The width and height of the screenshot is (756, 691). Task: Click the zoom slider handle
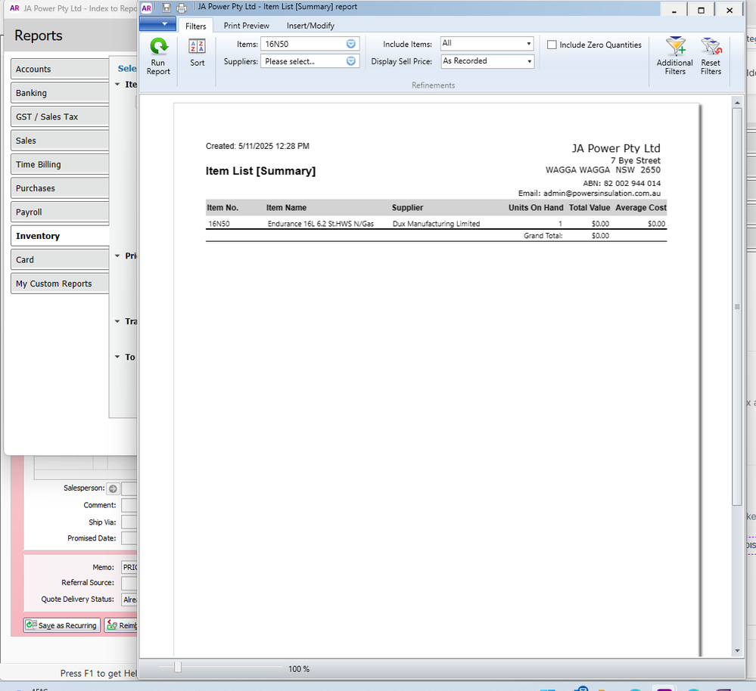tap(178, 668)
